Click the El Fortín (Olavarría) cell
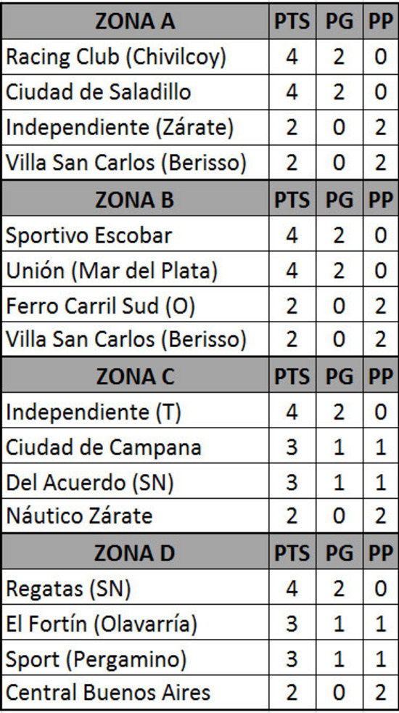Screen dimensions: 399x713 tap(135, 623)
